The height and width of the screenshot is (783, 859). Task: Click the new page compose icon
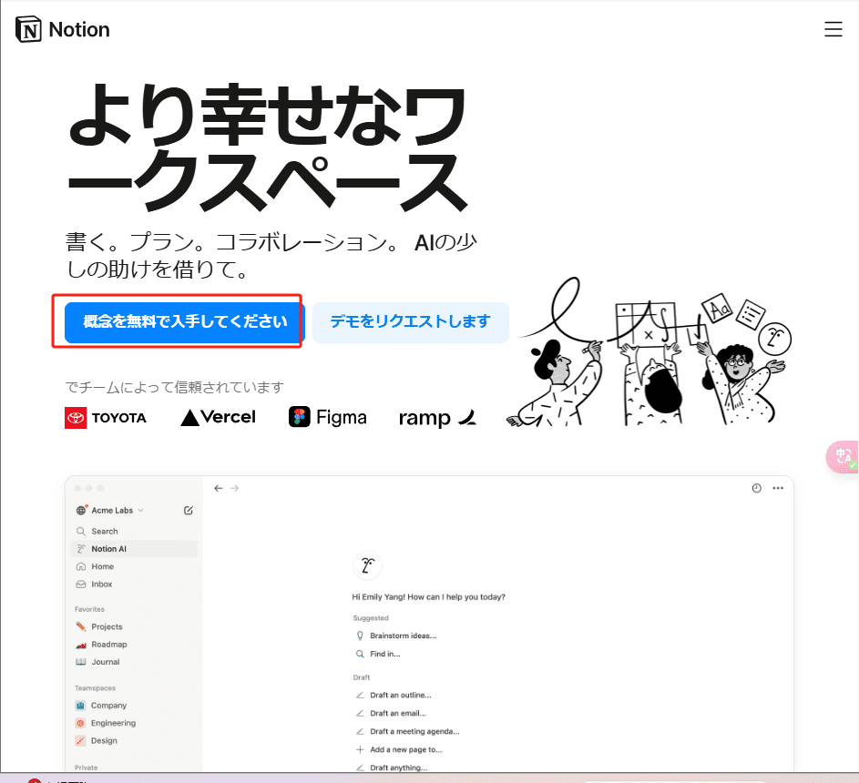click(189, 511)
